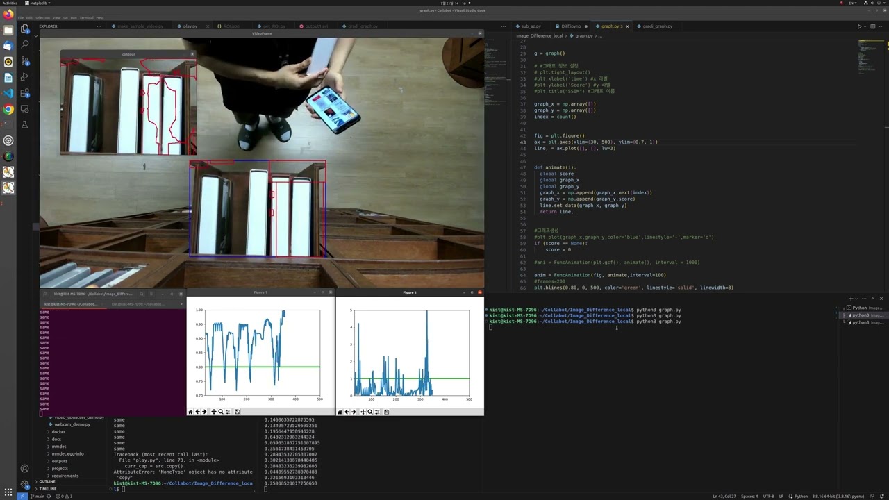This screenshot has width=889, height=500.
Task: Open search icon in GNOME terminal header
Action: click(x=142, y=294)
